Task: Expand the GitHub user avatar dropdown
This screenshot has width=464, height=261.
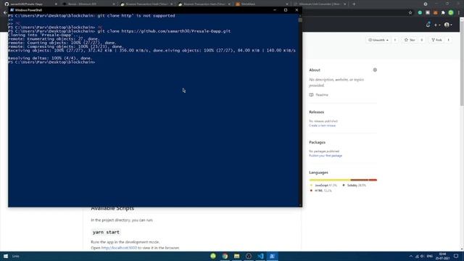Action: coord(448,25)
